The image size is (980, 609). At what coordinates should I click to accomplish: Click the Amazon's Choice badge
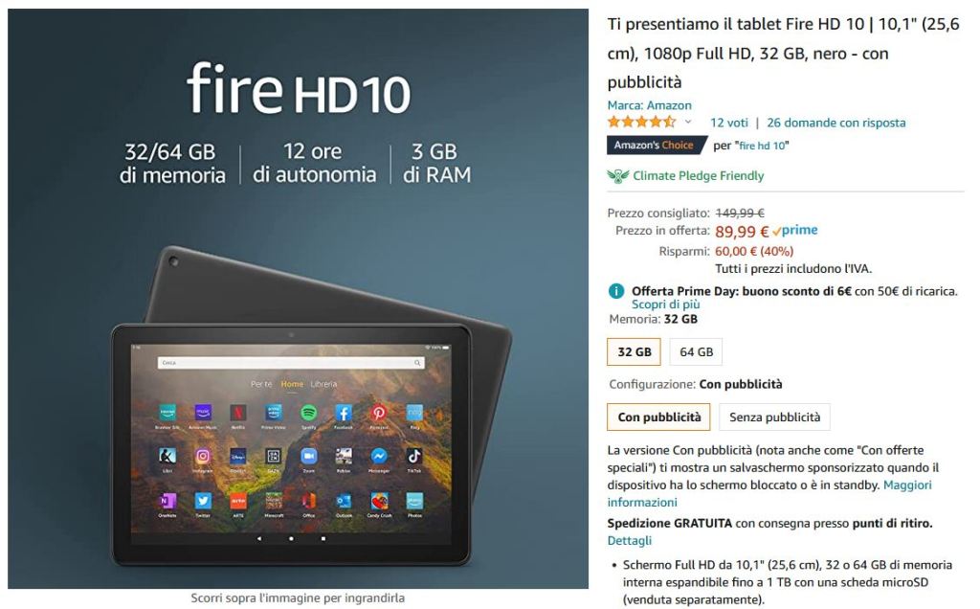pyautogui.click(x=654, y=145)
